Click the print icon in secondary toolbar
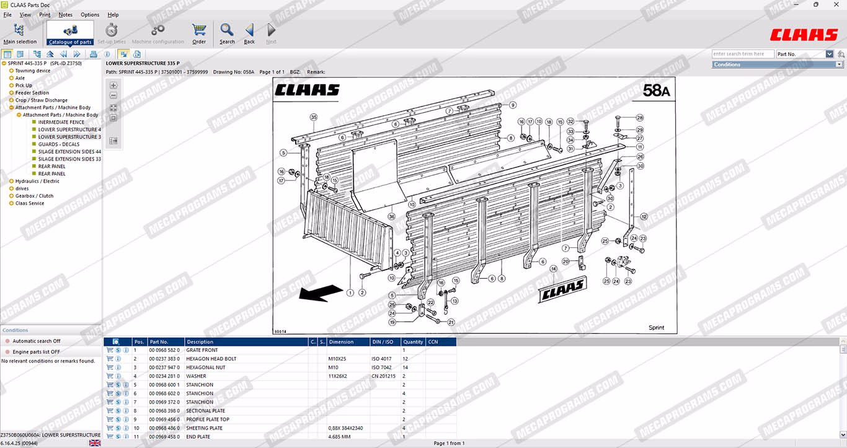Screen dimensions: 847x448 click(x=93, y=55)
